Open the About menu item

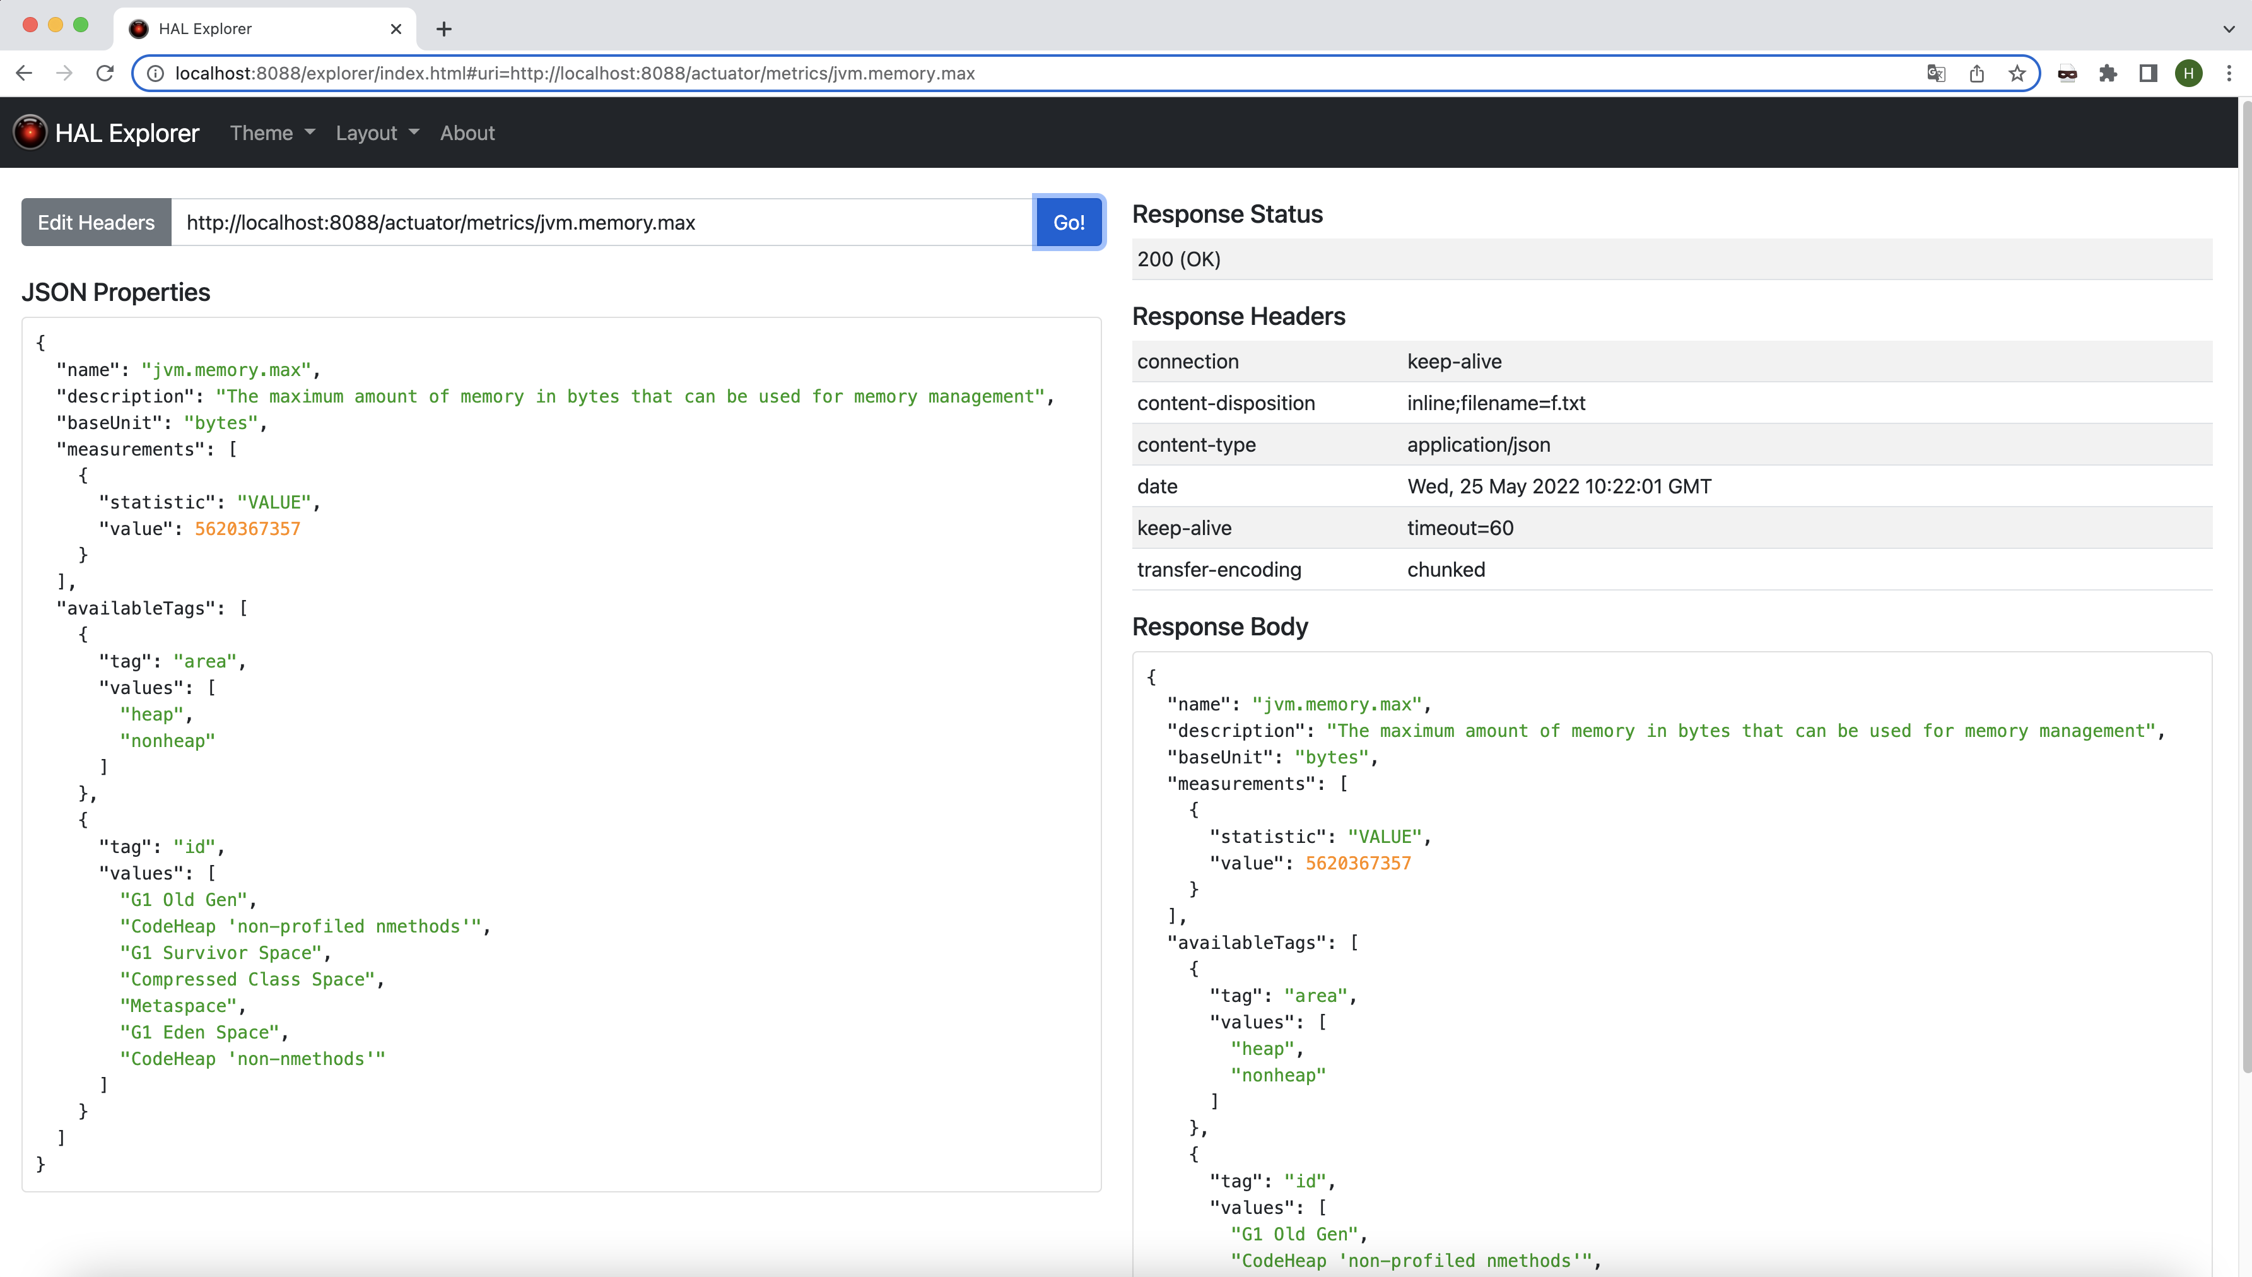point(467,132)
